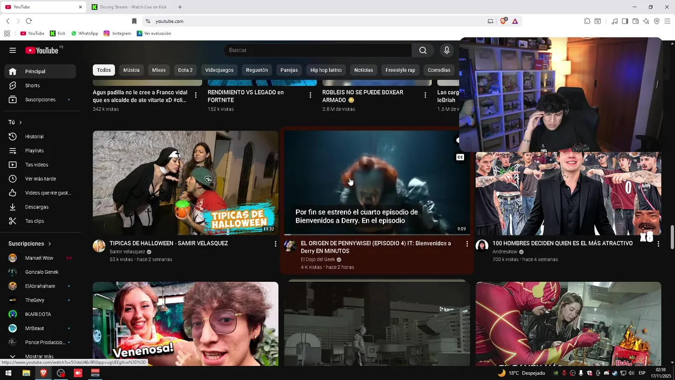The height and width of the screenshot is (380, 675).
Task: Open Shorts in the sidebar
Action: (40, 85)
